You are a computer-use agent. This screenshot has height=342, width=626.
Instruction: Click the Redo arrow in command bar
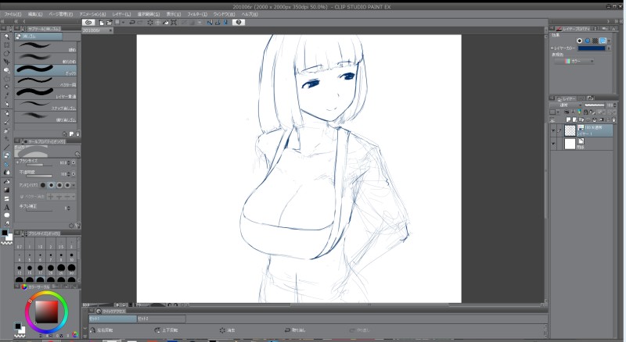click(140, 23)
